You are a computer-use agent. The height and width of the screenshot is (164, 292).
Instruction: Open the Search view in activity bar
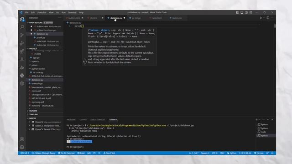tap(22, 27)
